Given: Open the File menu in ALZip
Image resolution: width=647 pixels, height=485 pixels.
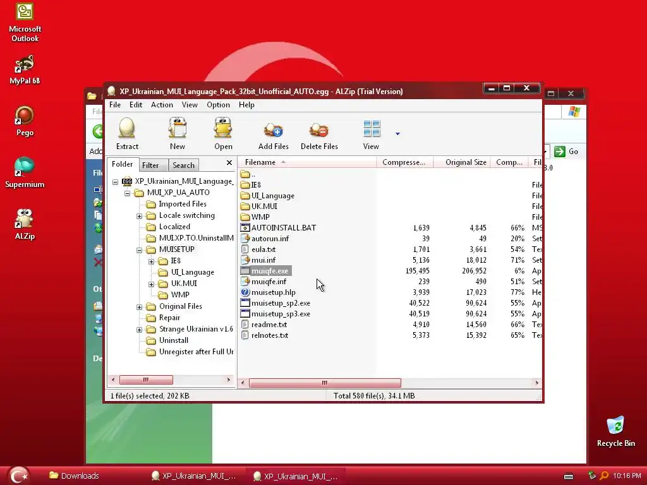Looking at the screenshot, I should (x=115, y=105).
